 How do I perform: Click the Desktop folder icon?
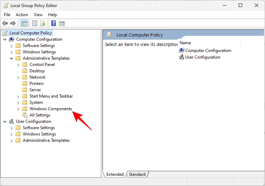coord(25,71)
